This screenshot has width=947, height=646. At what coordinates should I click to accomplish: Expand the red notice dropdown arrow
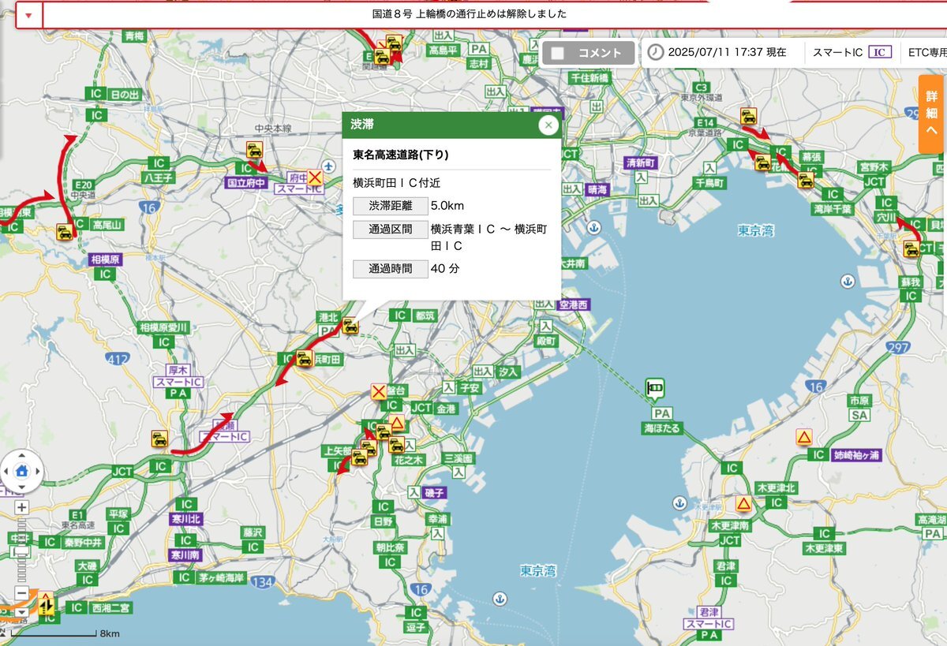click(x=29, y=15)
